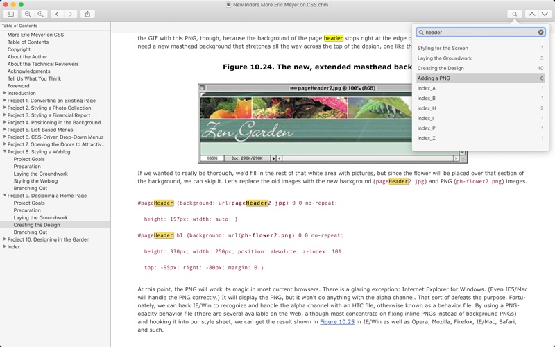Expand Project 1. Converting an Existing Page
Image resolution: width=555 pixels, height=347 pixels.
click(x=5, y=101)
